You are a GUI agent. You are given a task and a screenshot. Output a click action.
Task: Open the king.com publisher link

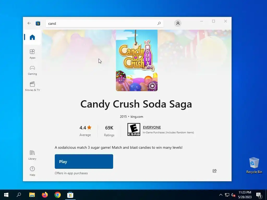tap(137, 117)
